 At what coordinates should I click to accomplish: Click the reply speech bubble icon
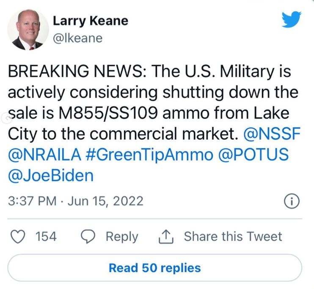point(88,237)
